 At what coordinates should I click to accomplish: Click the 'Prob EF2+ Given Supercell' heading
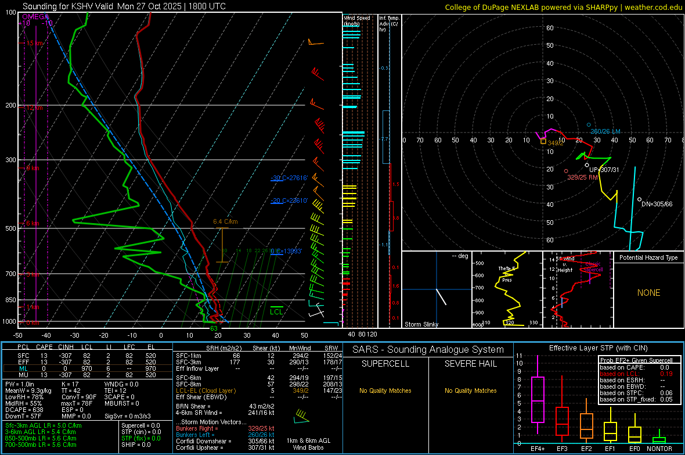(x=636, y=360)
